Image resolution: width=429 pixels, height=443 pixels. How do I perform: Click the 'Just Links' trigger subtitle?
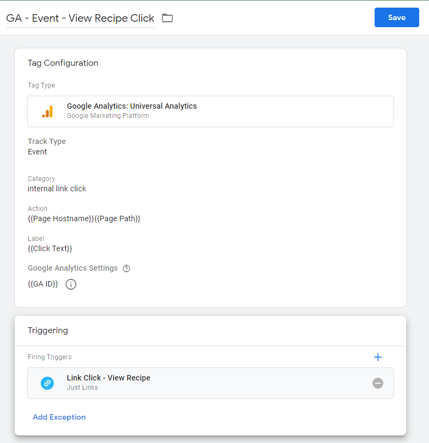point(83,388)
